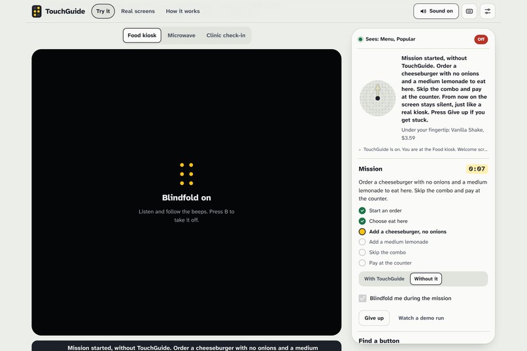Open the Try it tab
Viewport: 527px width, 351px height.
[103, 11]
